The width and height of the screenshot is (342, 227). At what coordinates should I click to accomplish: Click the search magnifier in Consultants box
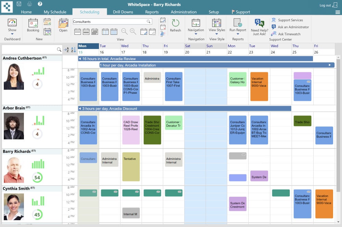coord(148,21)
